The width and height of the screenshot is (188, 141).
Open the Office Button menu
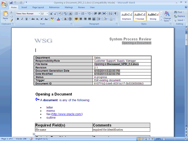pyautogui.click(x=4, y=4)
